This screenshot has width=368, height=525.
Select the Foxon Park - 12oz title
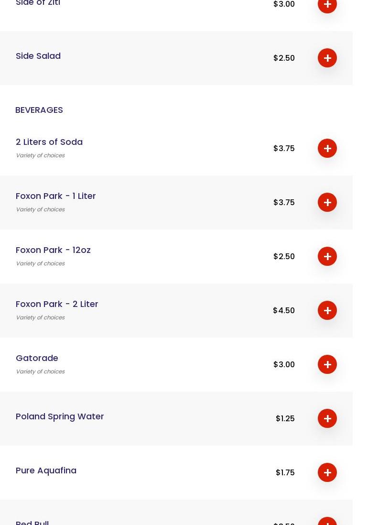(x=53, y=250)
